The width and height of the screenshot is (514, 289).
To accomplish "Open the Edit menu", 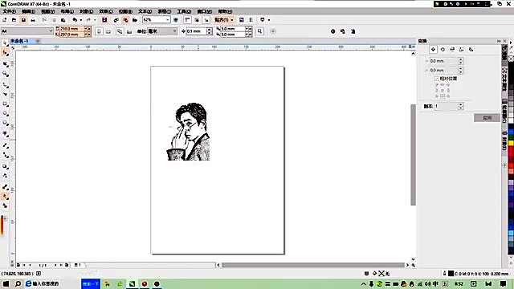I will (x=28, y=11).
